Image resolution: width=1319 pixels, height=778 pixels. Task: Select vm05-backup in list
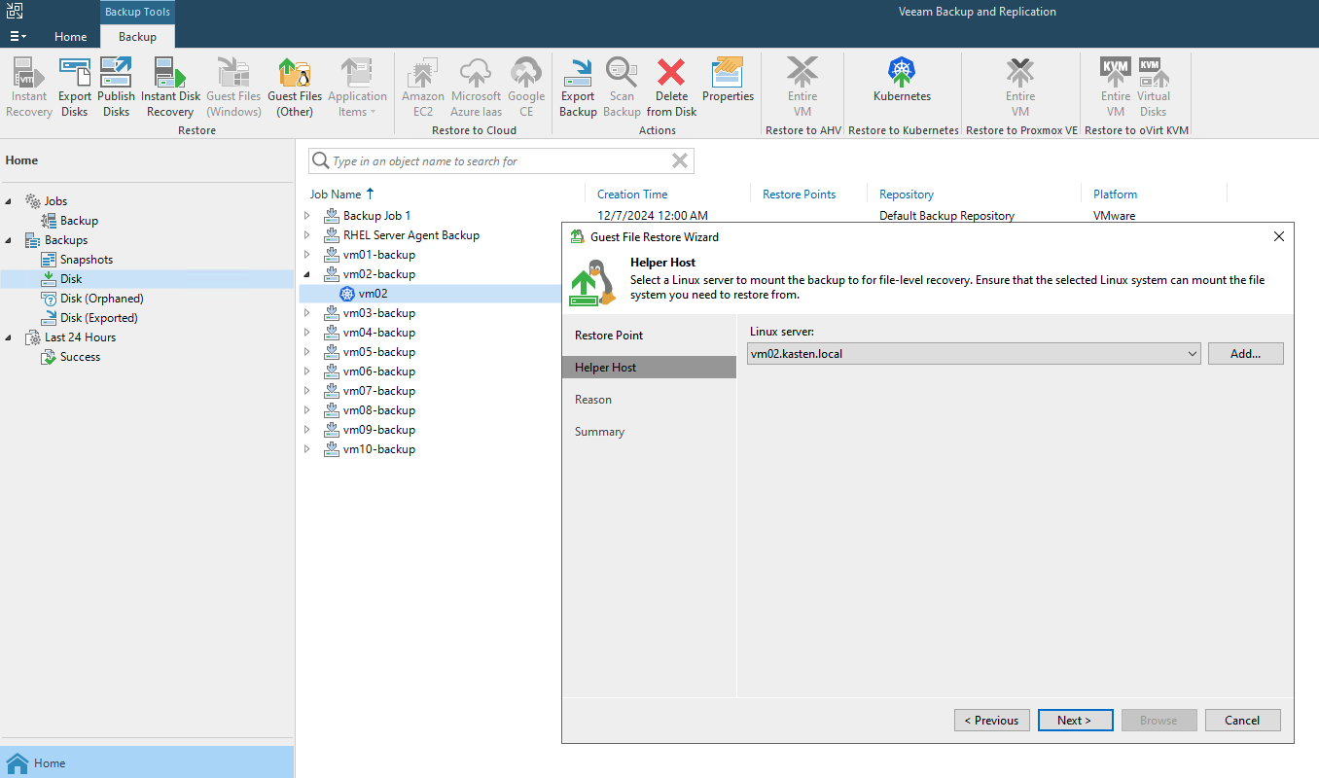(378, 352)
